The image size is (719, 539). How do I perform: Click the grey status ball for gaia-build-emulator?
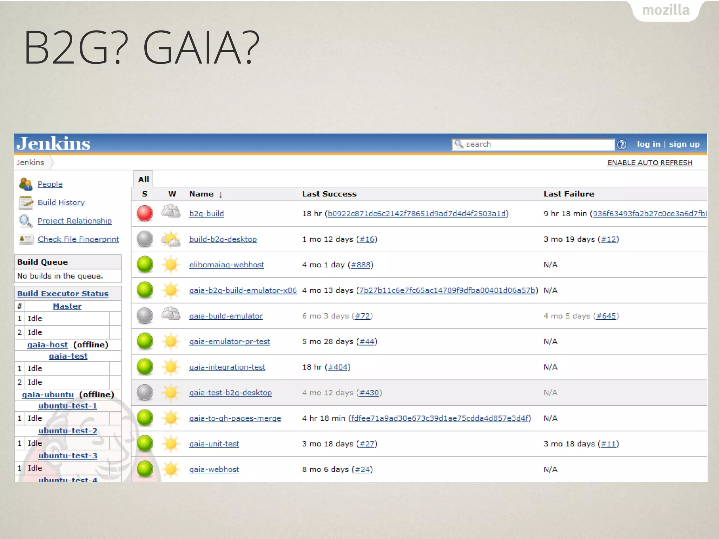click(145, 316)
